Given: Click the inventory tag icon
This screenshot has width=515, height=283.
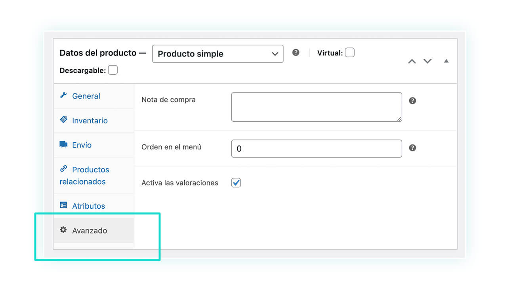Looking at the screenshot, I should click(x=63, y=119).
